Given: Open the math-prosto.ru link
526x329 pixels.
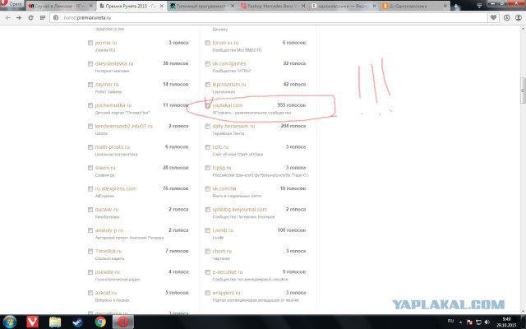Looking at the screenshot, I should click(x=113, y=146).
